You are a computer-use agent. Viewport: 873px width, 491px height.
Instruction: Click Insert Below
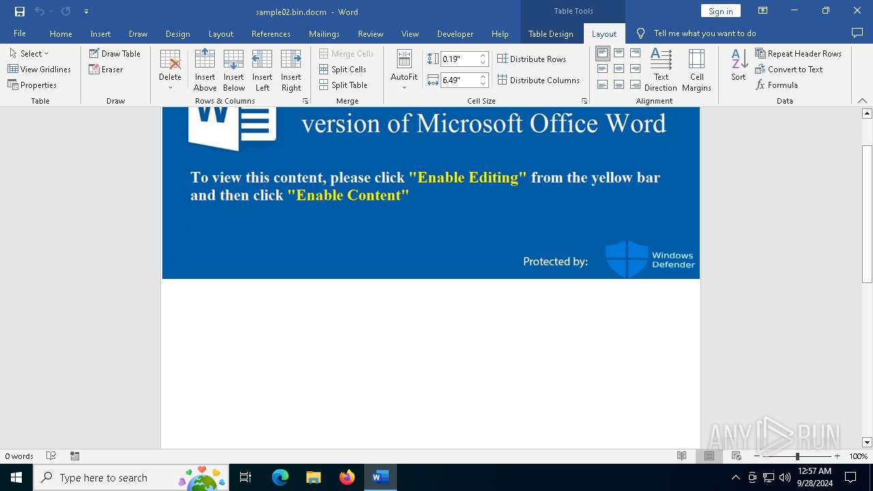(233, 70)
